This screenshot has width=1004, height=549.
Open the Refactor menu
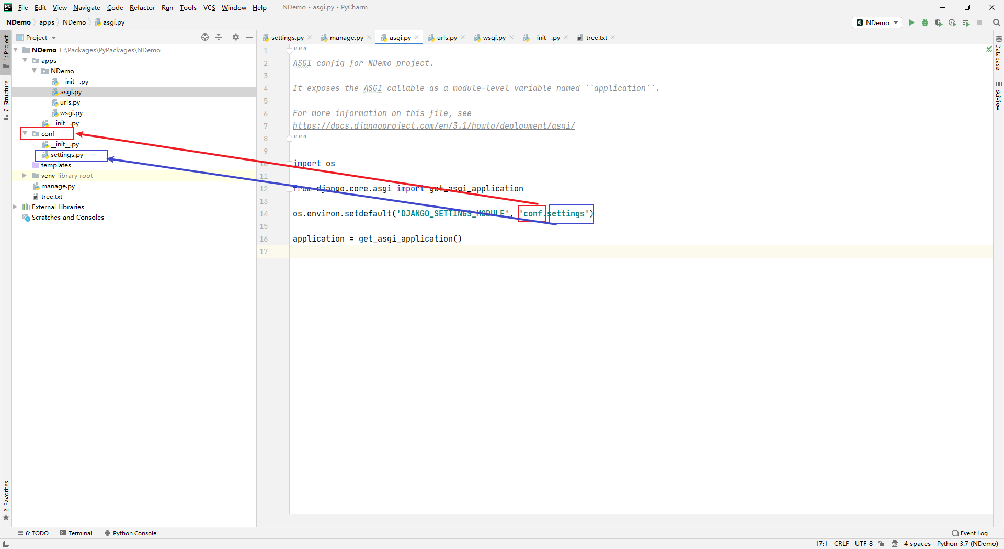click(142, 7)
